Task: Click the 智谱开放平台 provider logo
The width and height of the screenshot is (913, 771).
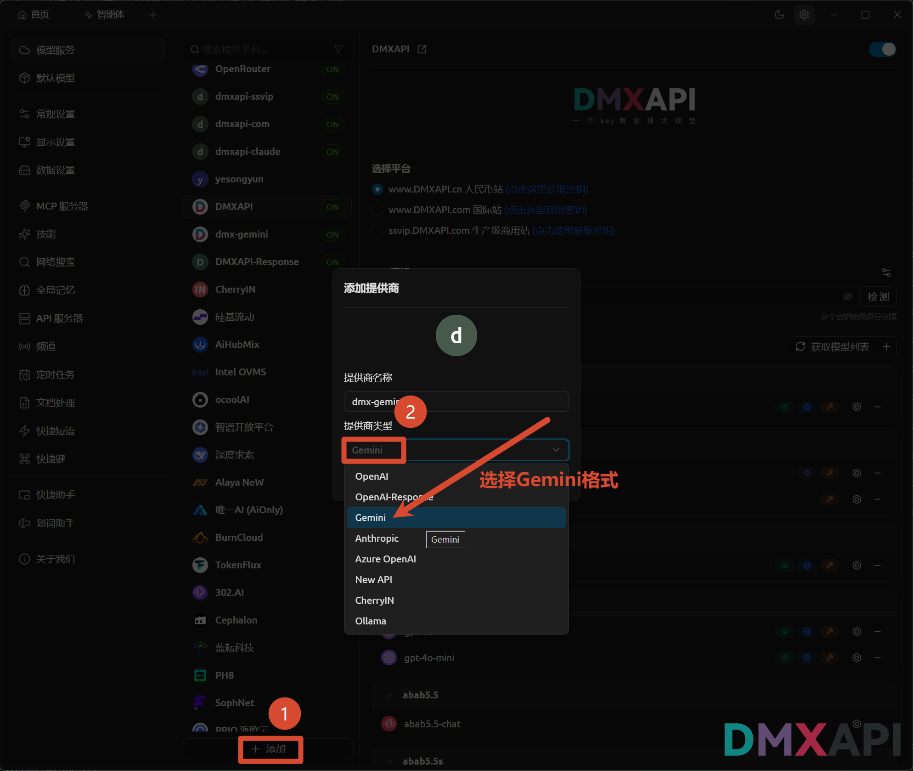Action: 200,427
